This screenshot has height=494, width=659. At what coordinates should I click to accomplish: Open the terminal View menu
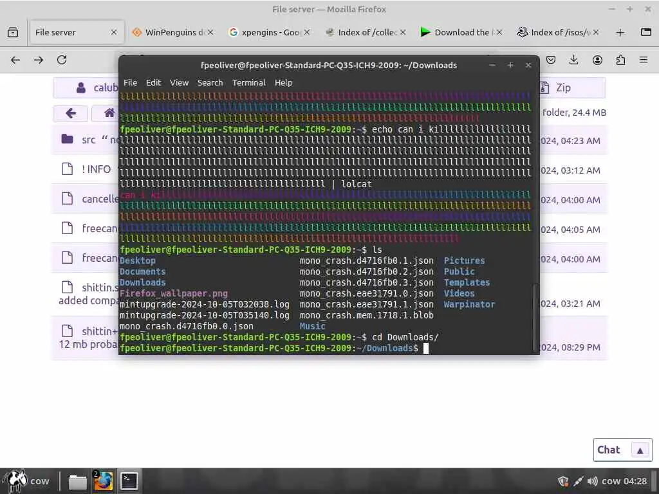179,83
